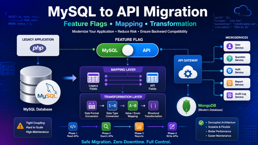
Task: Click the Auth Service shield icon
Action: pyautogui.click(x=230, y=71)
